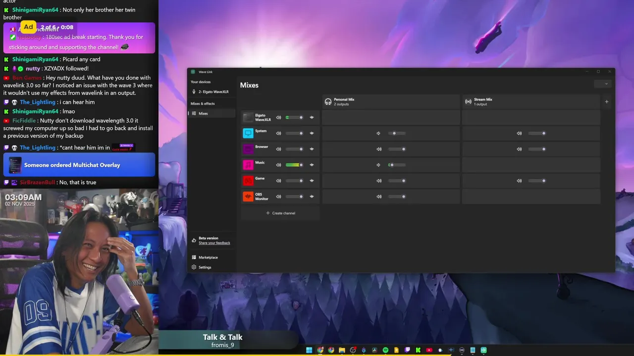Viewport: 634px width, 356px height.
Task: Mute System in the Personal Mix
Action: tap(378, 133)
